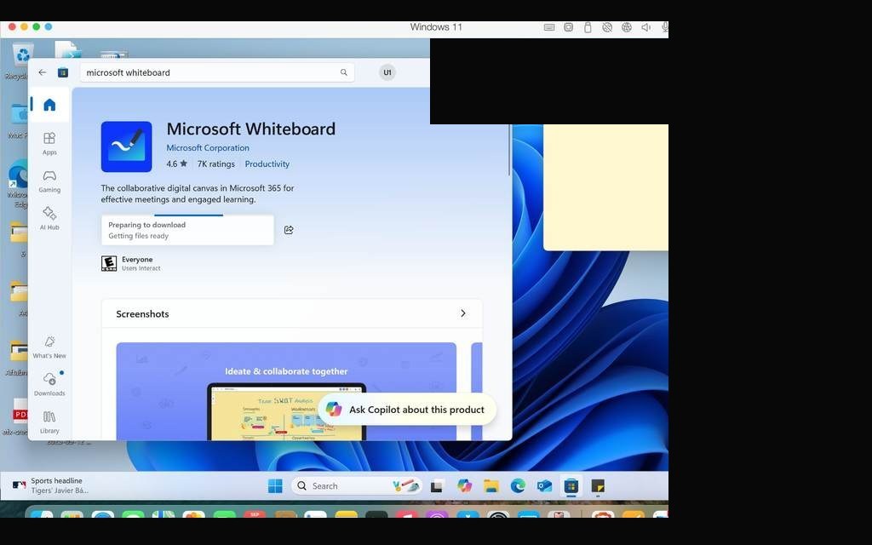
Task: Open Microsoft Edge from the taskbar
Action: pyautogui.click(x=518, y=486)
